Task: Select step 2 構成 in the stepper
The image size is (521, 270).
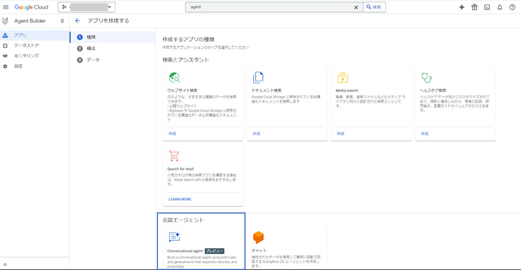Action: click(91, 49)
